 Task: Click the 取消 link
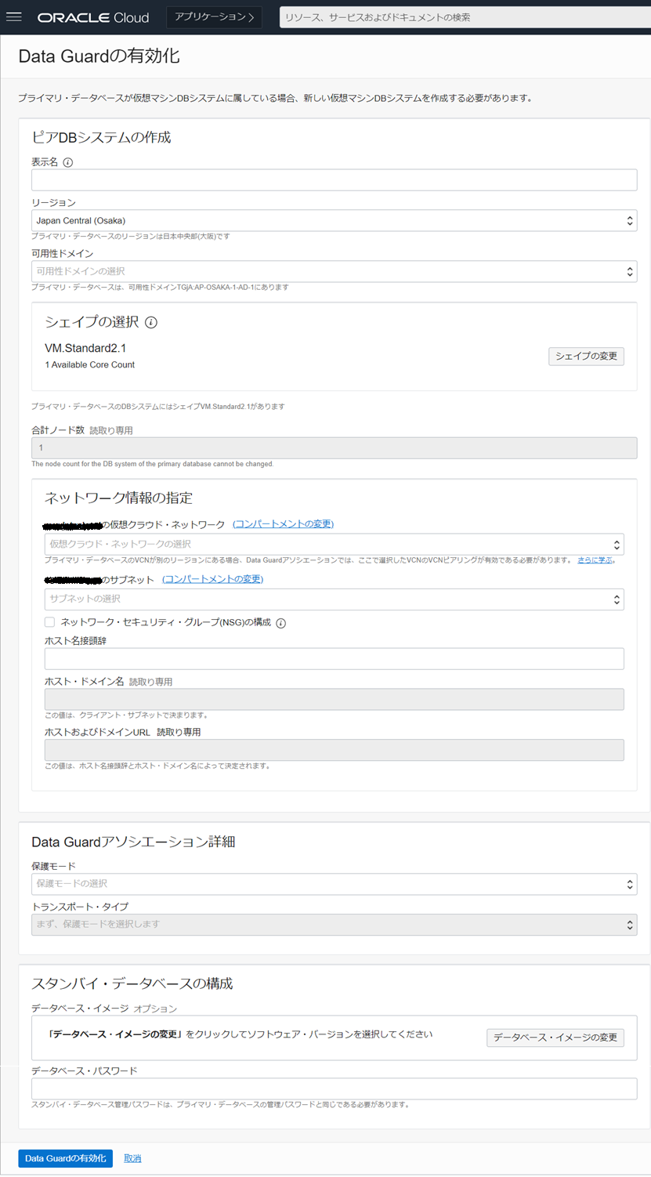coord(132,1157)
